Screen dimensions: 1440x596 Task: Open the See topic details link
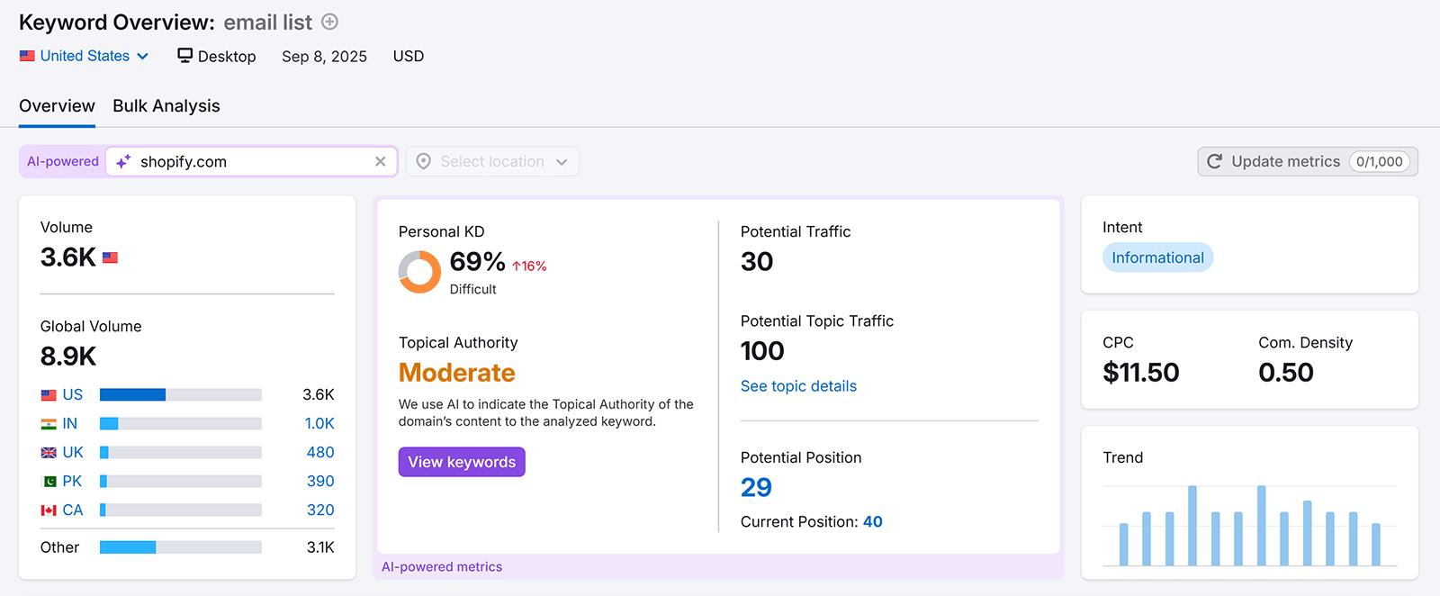[797, 385]
